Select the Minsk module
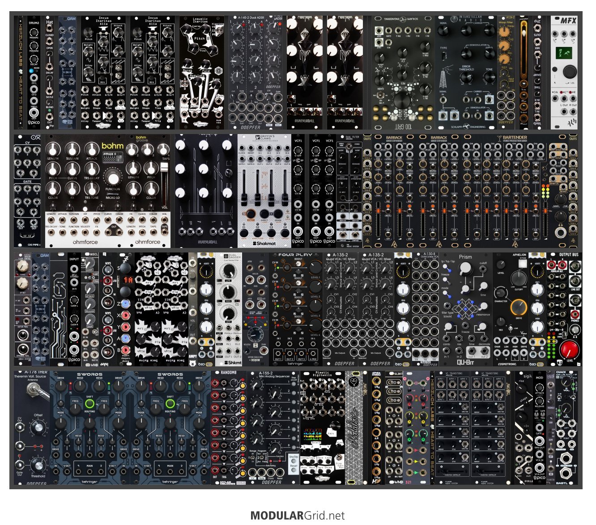Viewport: 596px width, 525px height. [x=255, y=309]
